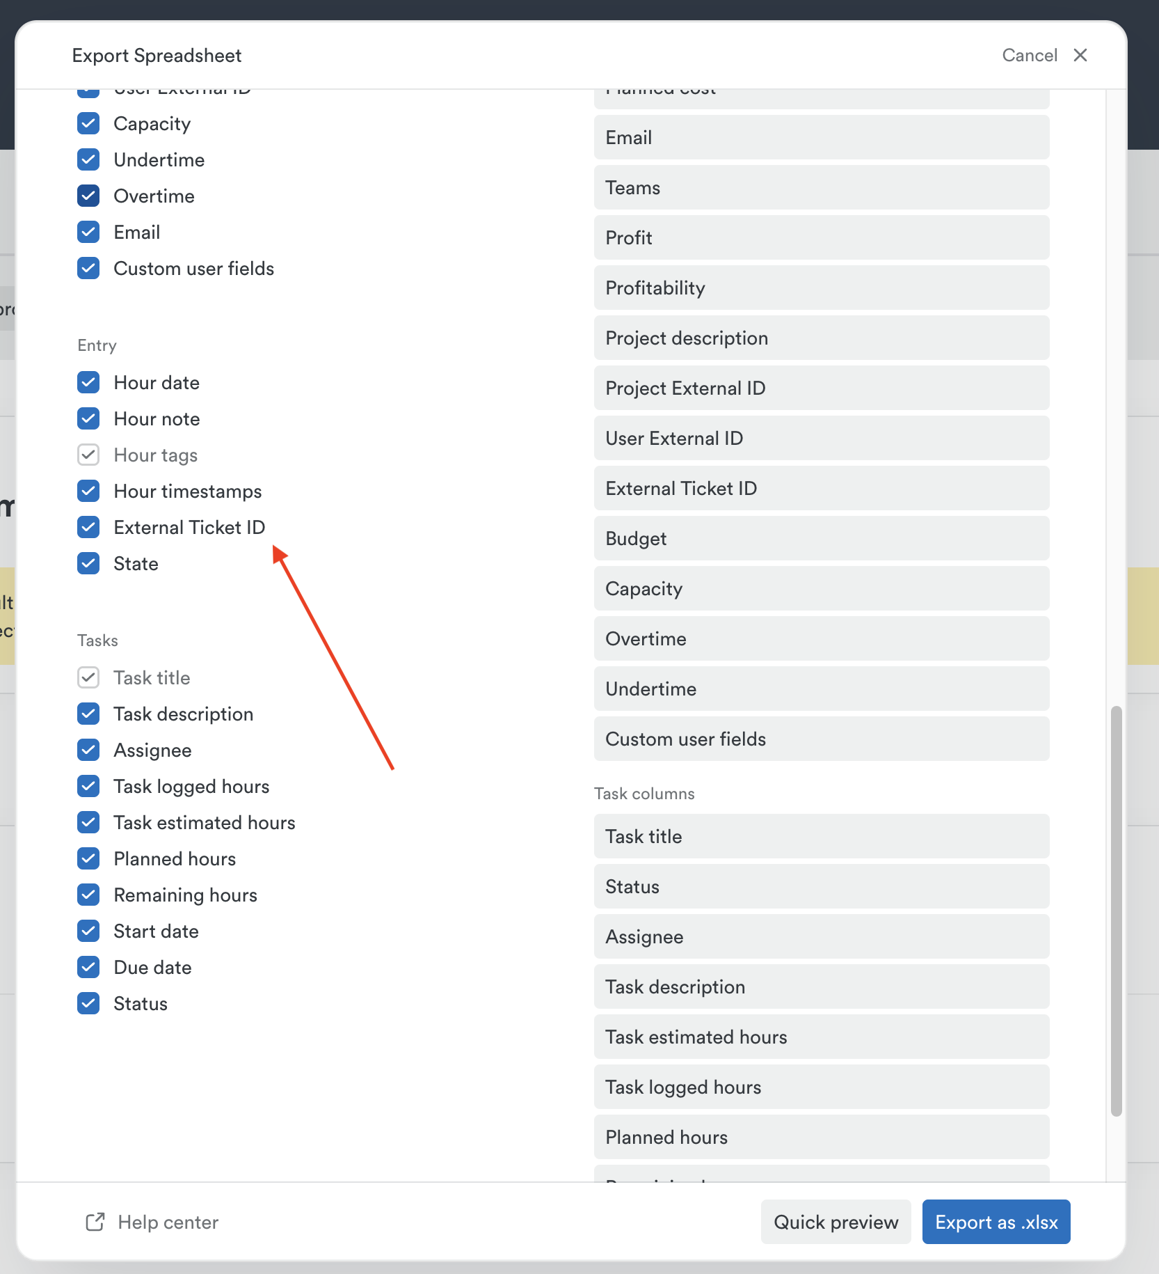
Task: Toggle the Email checkbox off
Action: click(88, 232)
